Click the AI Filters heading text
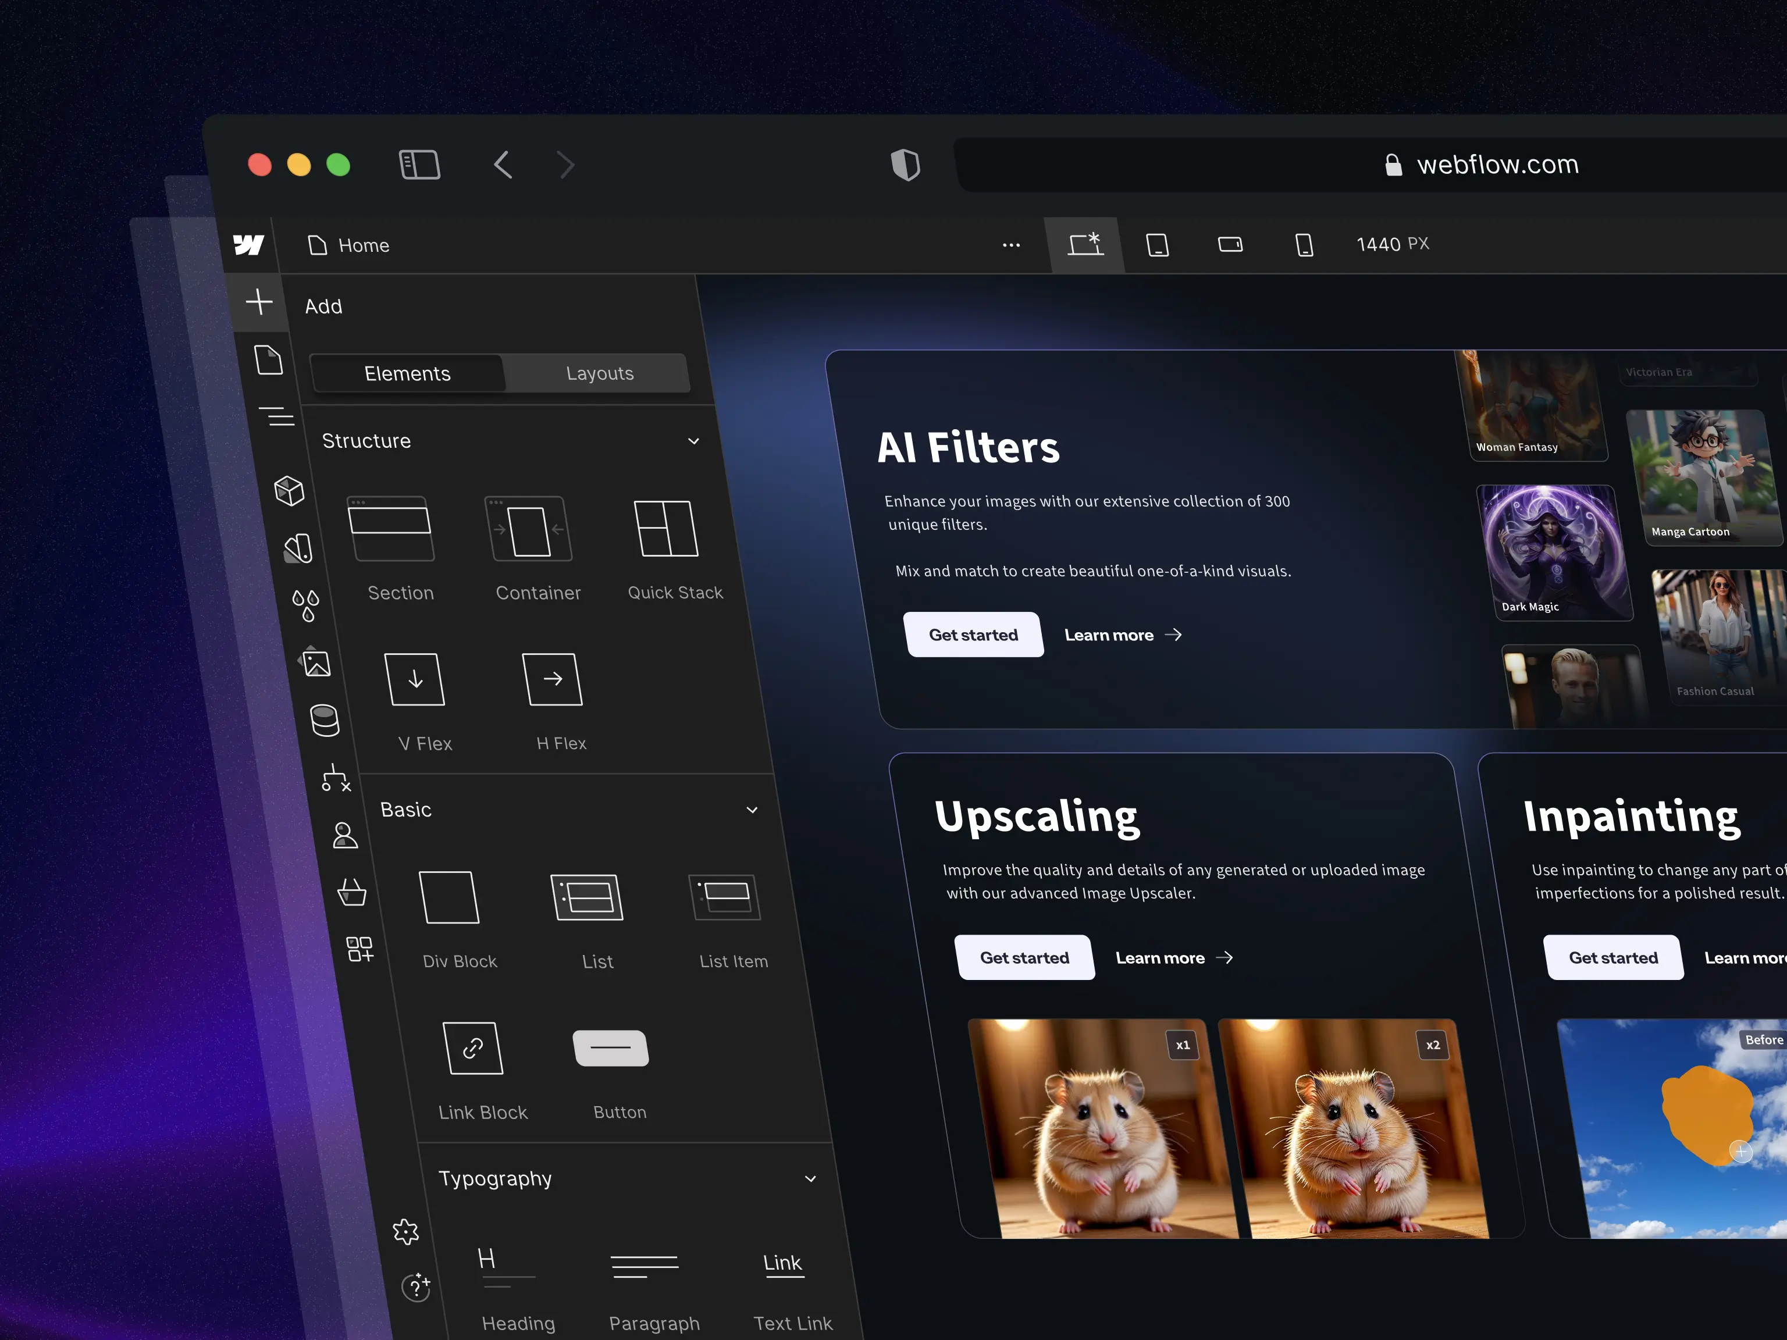This screenshot has height=1340, width=1787. click(x=968, y=447)
